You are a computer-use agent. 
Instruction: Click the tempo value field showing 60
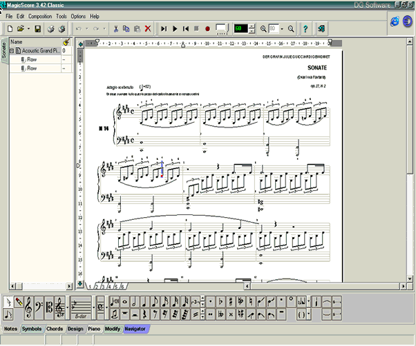click(241, 28)
